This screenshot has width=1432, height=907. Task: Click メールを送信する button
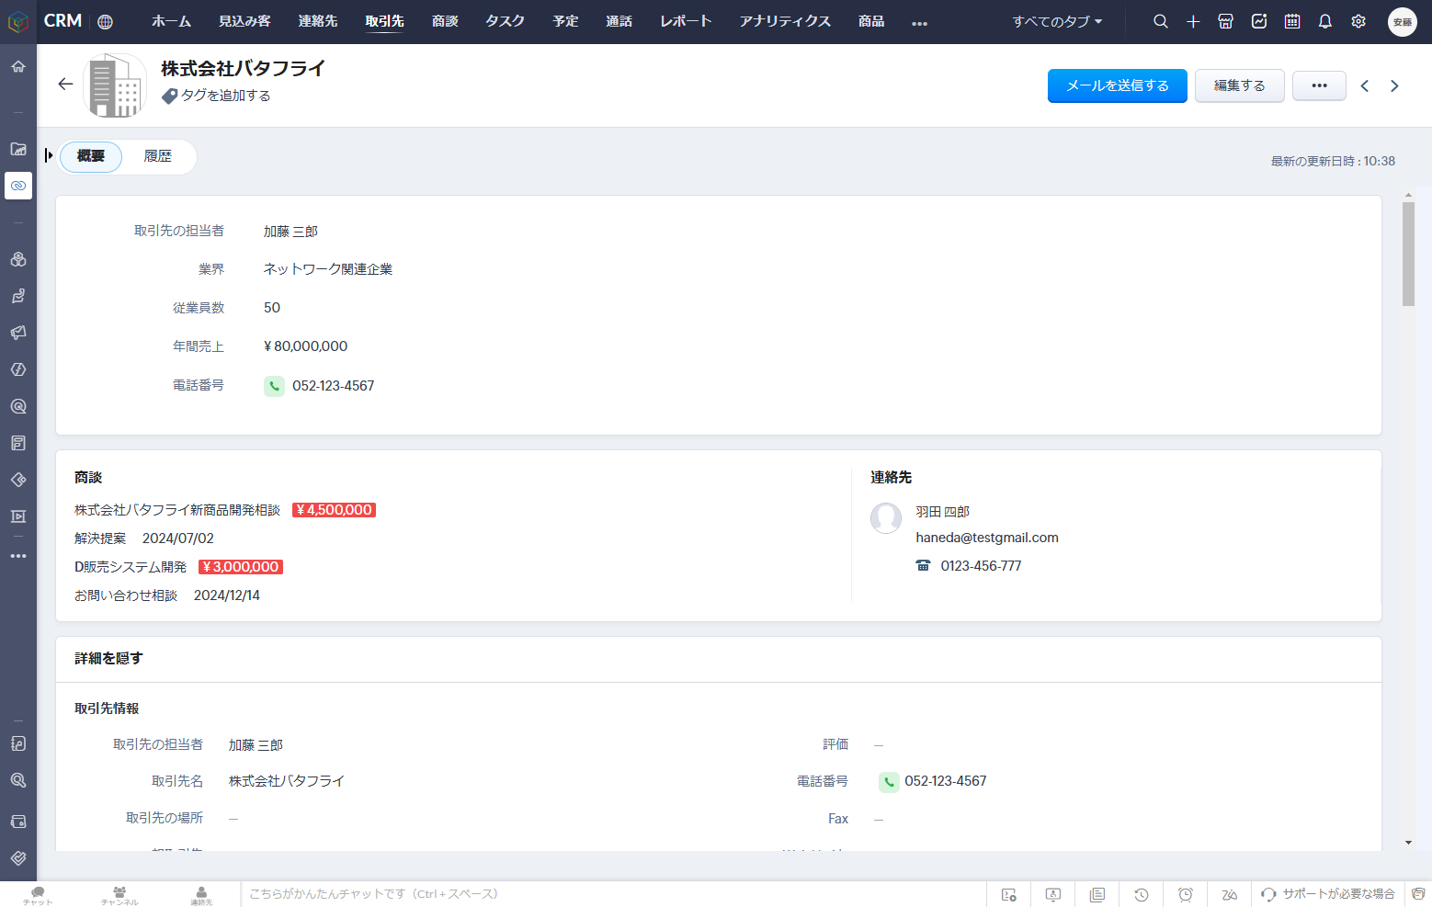[1118, 85]
